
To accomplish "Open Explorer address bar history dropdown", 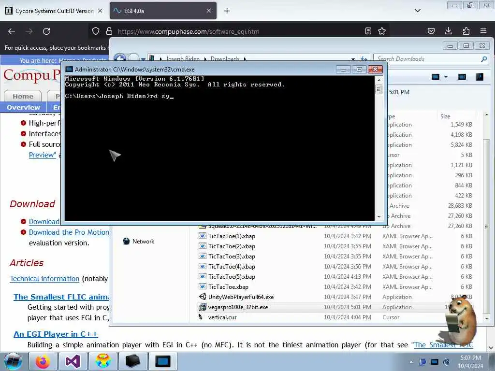I will click(353, 59).
